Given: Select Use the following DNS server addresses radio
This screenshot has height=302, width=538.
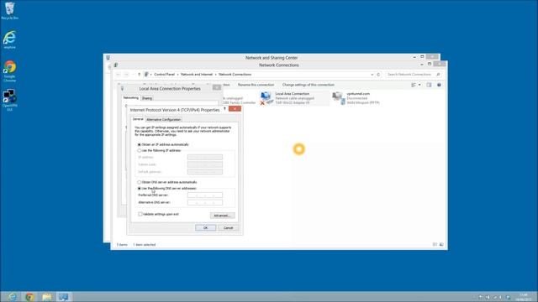Looking at the screenshot, I should pyautogui.click(x=140, y=188).
